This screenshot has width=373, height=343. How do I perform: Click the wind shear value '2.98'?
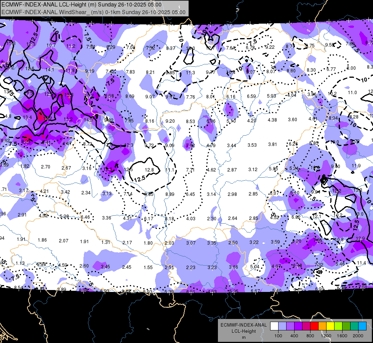pos(232,194)
